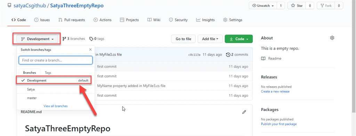Open SatyaThreeEmptyRepo repository link
Screen dimensions: 356x136
77,6
